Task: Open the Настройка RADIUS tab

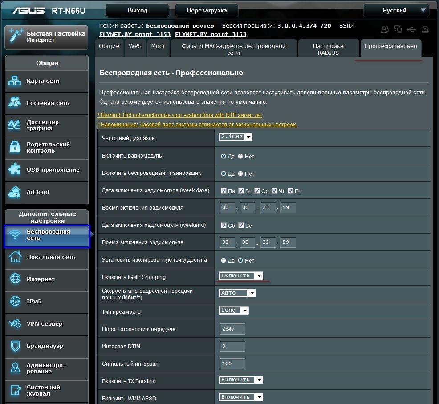Action: (328, 48)
